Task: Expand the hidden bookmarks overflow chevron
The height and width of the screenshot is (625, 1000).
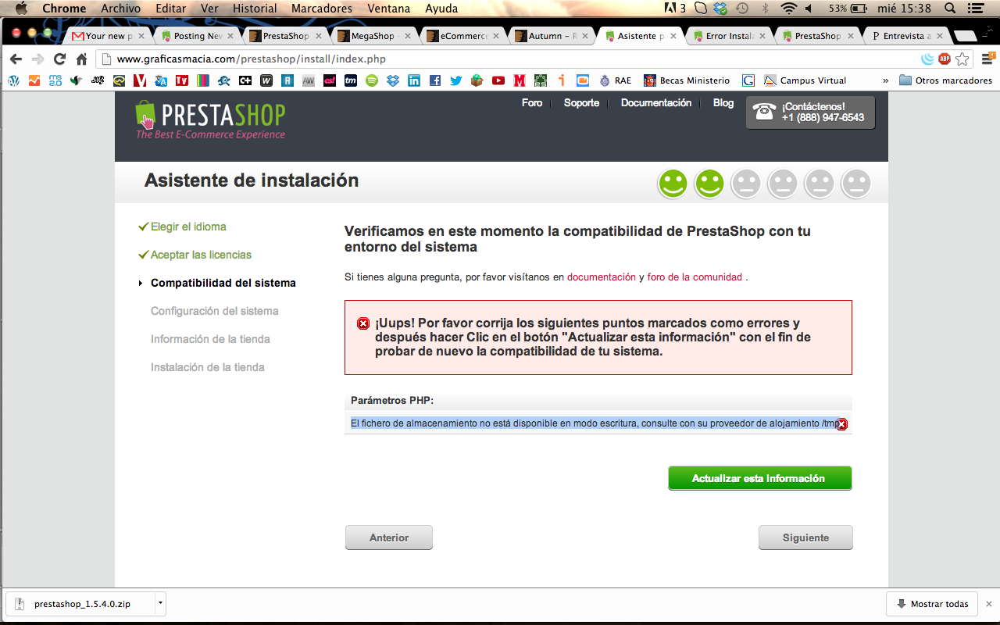Action: (885, 80)
